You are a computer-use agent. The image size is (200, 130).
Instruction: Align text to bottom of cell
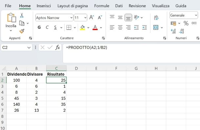pyautogui.click(x=128, y=18)
